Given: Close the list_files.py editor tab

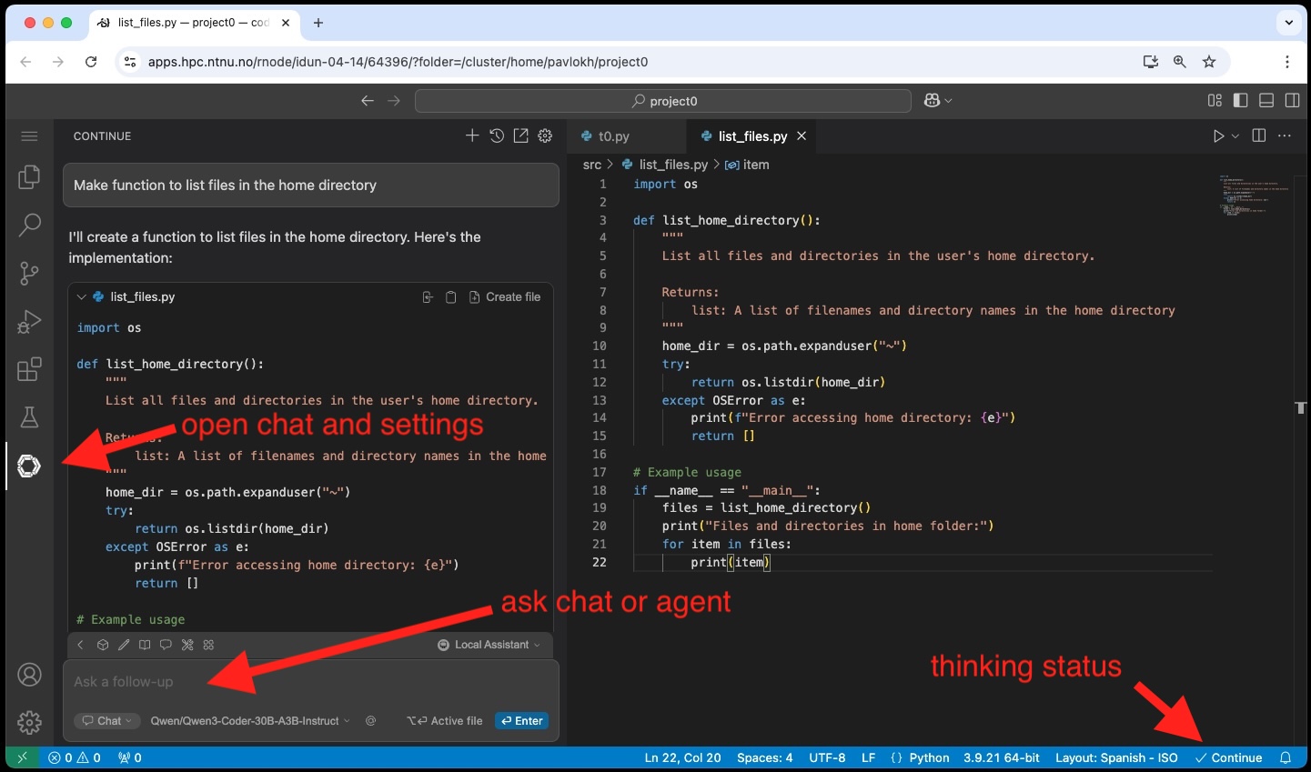Looking at the screenshot, I should click(802, 135).
